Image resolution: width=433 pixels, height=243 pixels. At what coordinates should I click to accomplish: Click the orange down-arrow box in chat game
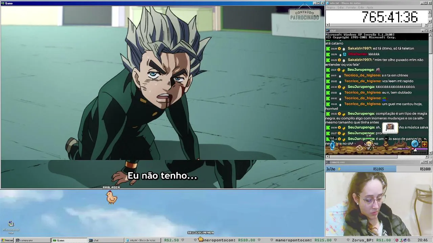[x=425, y=144]
